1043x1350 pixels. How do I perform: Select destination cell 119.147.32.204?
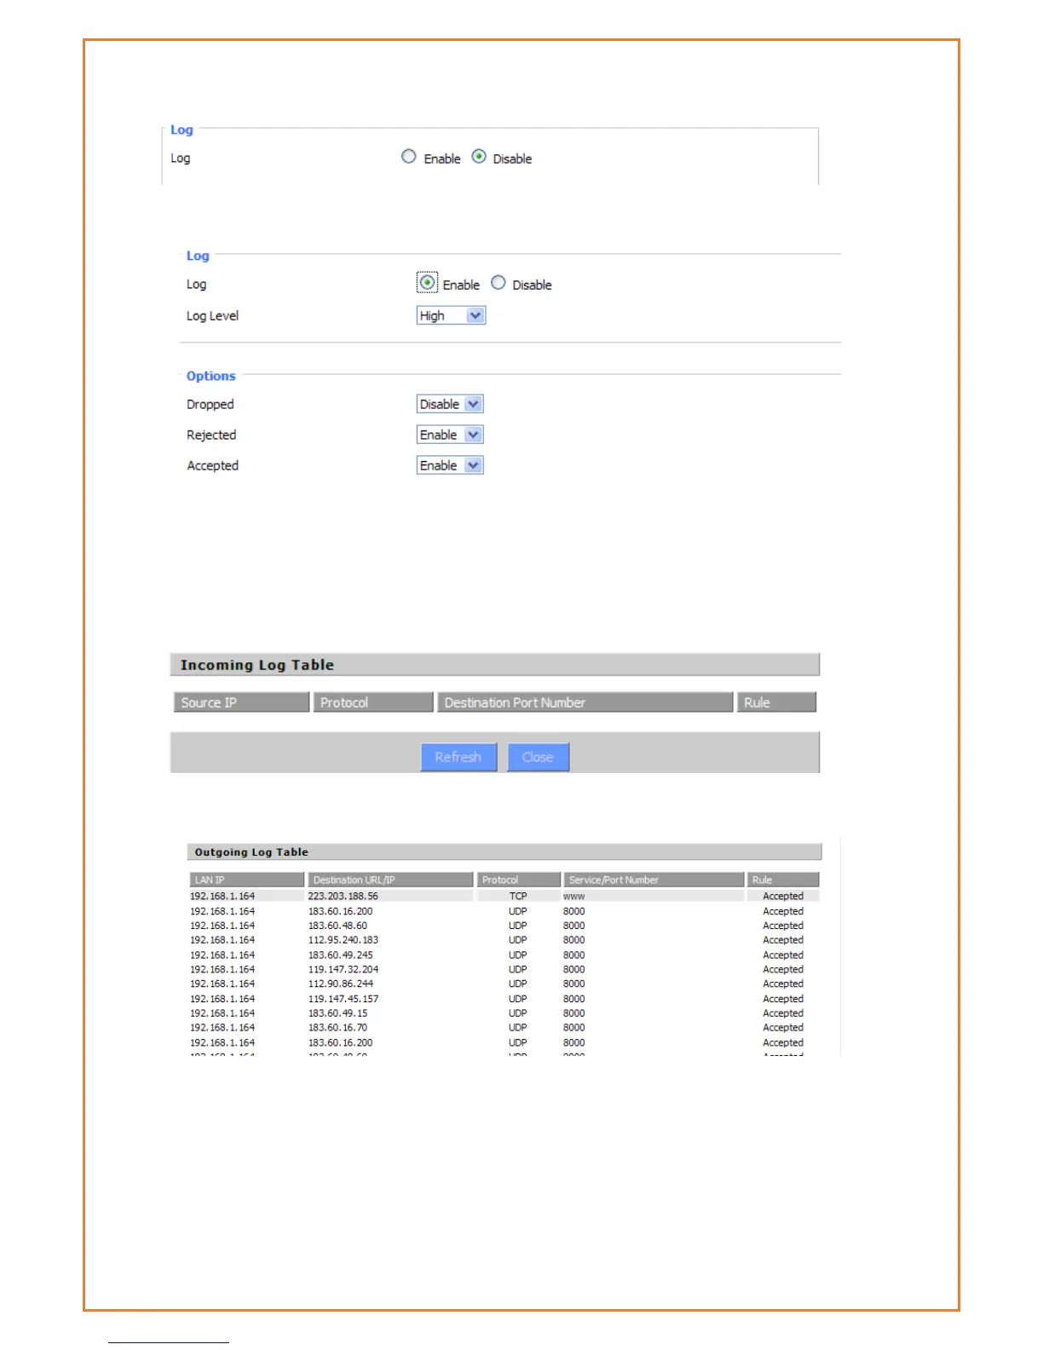click(x=343, y=969)
